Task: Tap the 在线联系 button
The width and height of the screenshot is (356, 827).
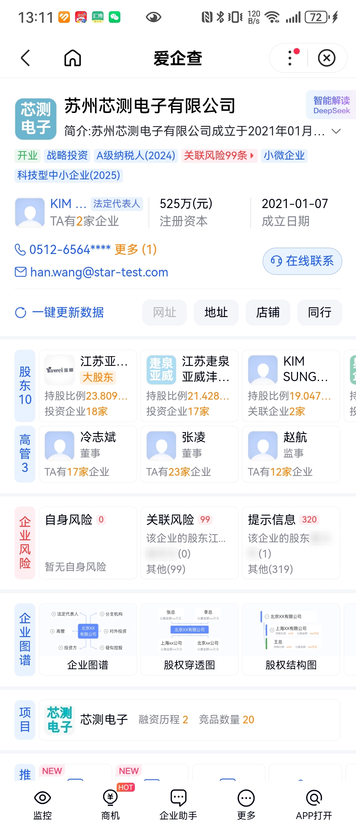Action: point(302,261)
